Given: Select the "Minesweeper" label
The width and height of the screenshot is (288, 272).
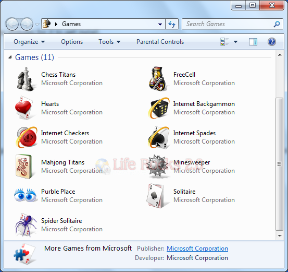Looking at the screenshot, I should pos(192,162).
